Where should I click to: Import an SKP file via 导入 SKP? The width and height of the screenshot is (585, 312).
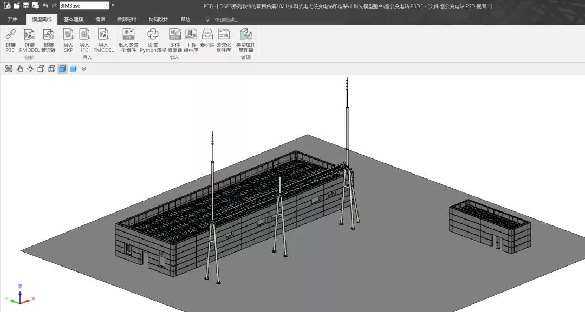pyautogui.click(x=68, y=40)
